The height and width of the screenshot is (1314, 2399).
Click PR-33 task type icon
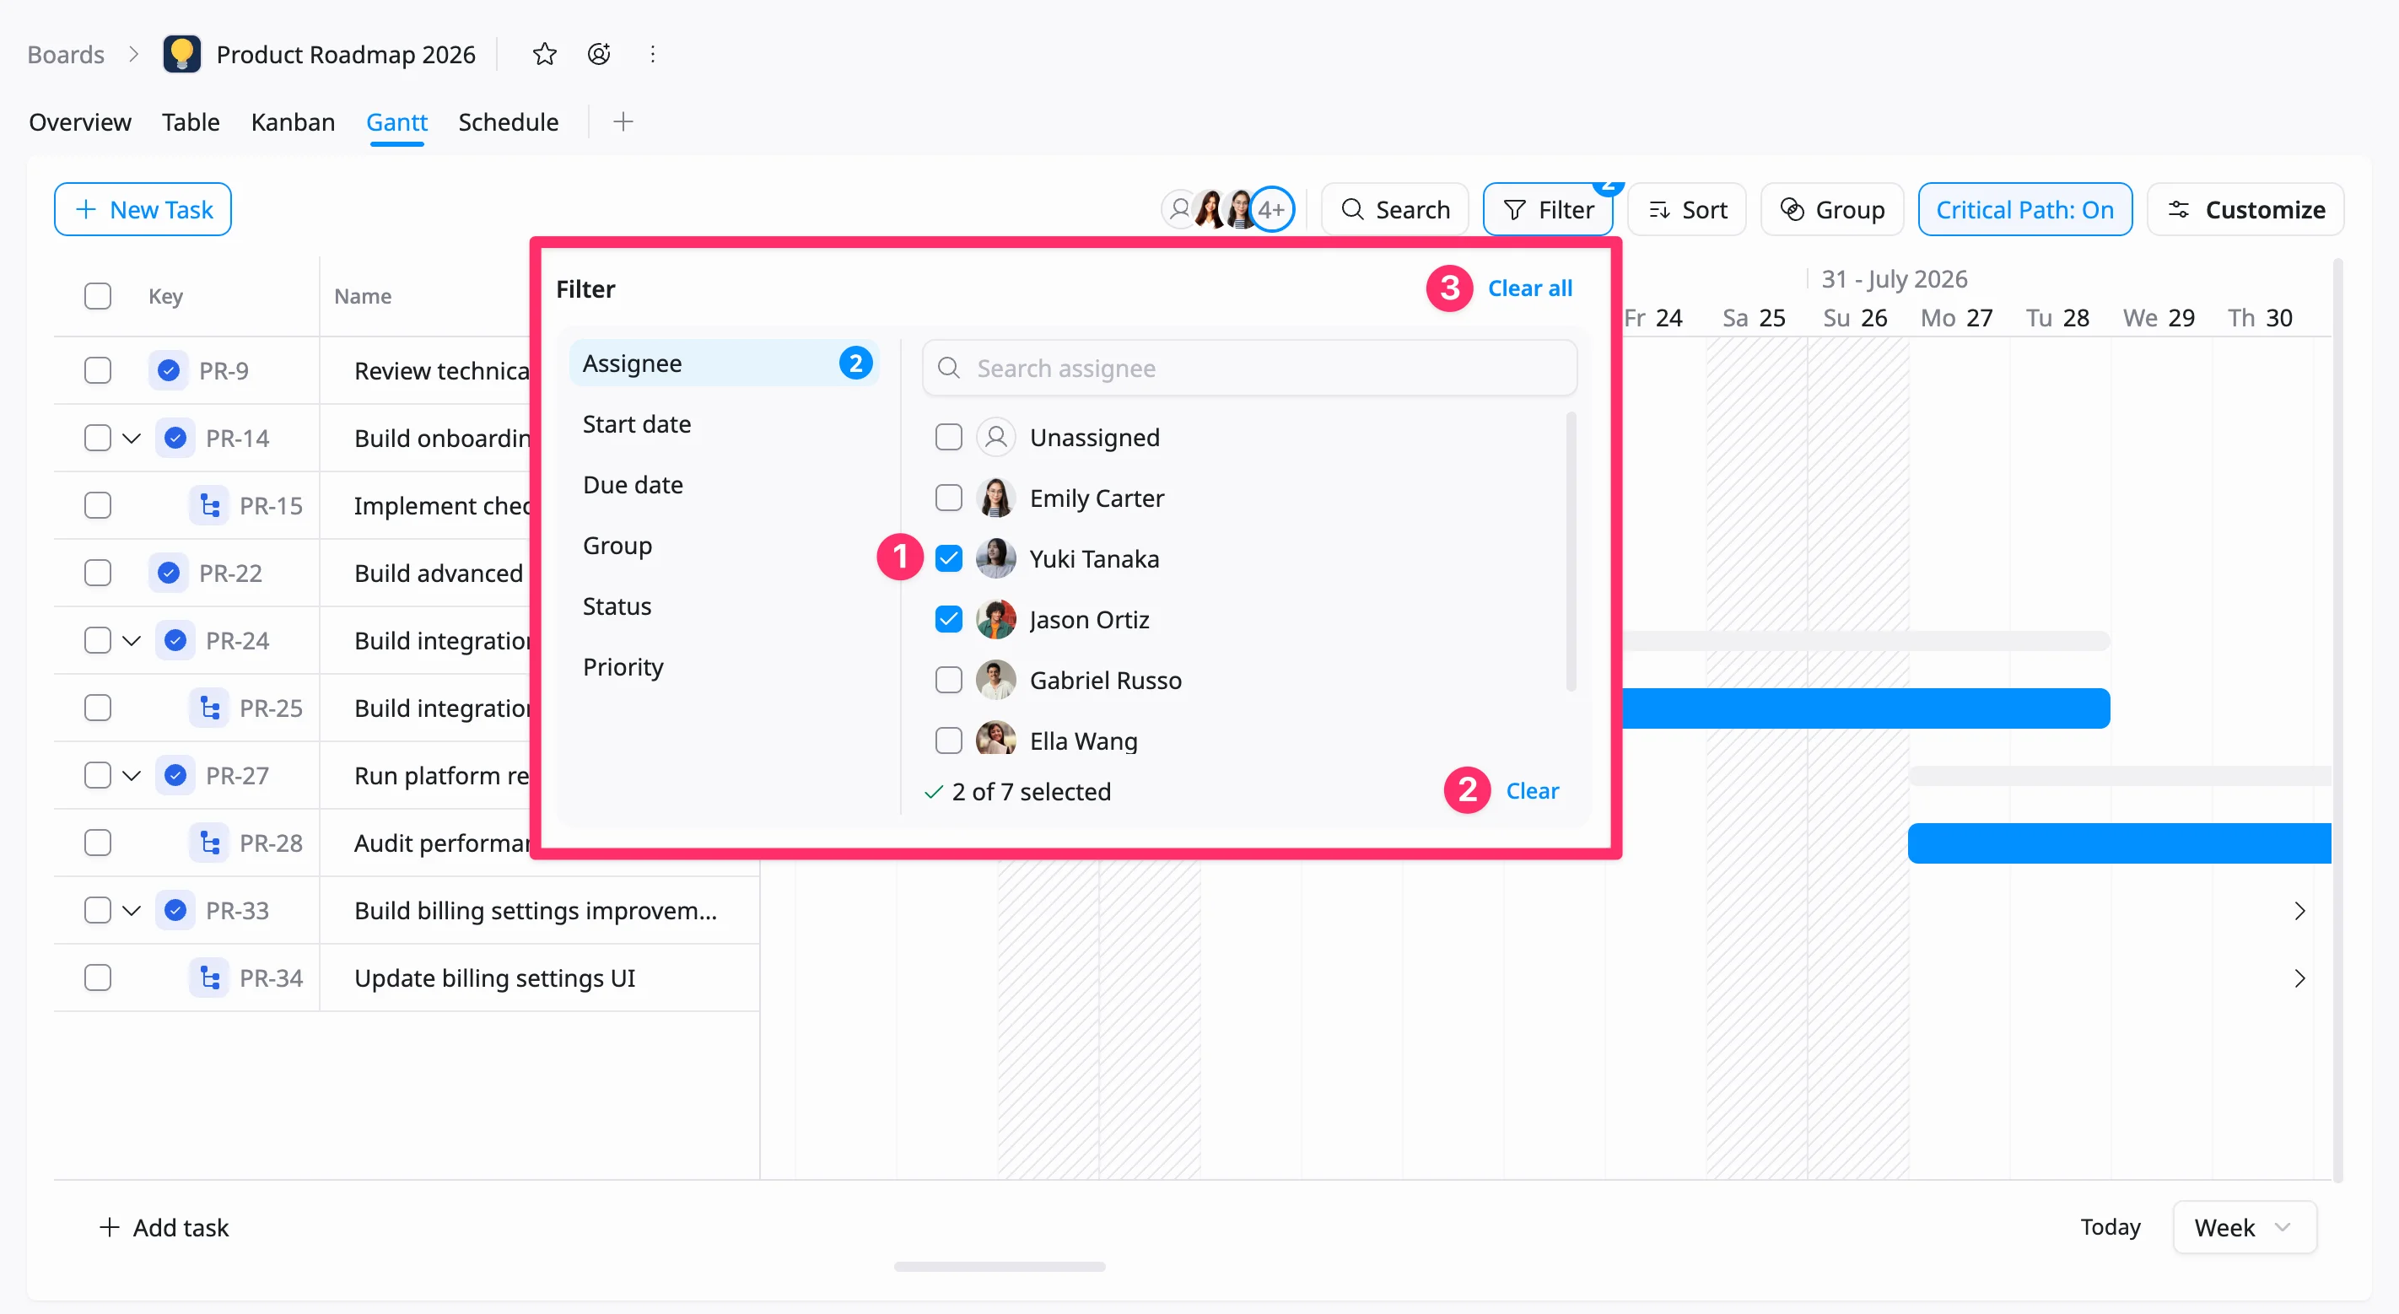tap(175, 911)
